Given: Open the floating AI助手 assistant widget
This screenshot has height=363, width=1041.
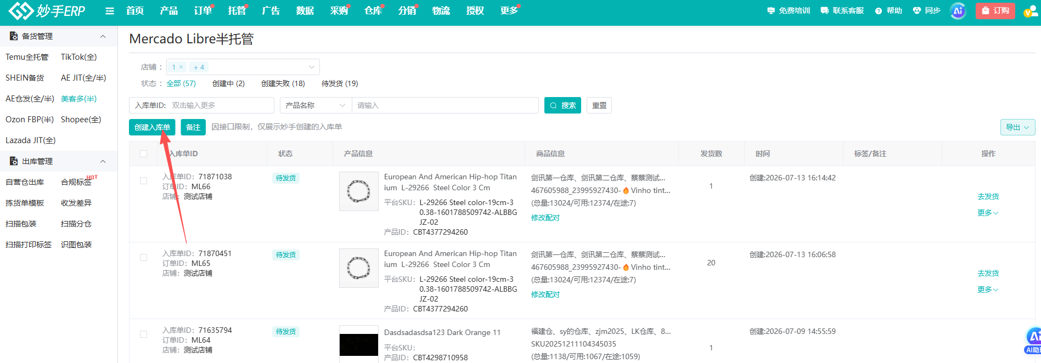Looking at the screenshot, I should click(1034, 341).
